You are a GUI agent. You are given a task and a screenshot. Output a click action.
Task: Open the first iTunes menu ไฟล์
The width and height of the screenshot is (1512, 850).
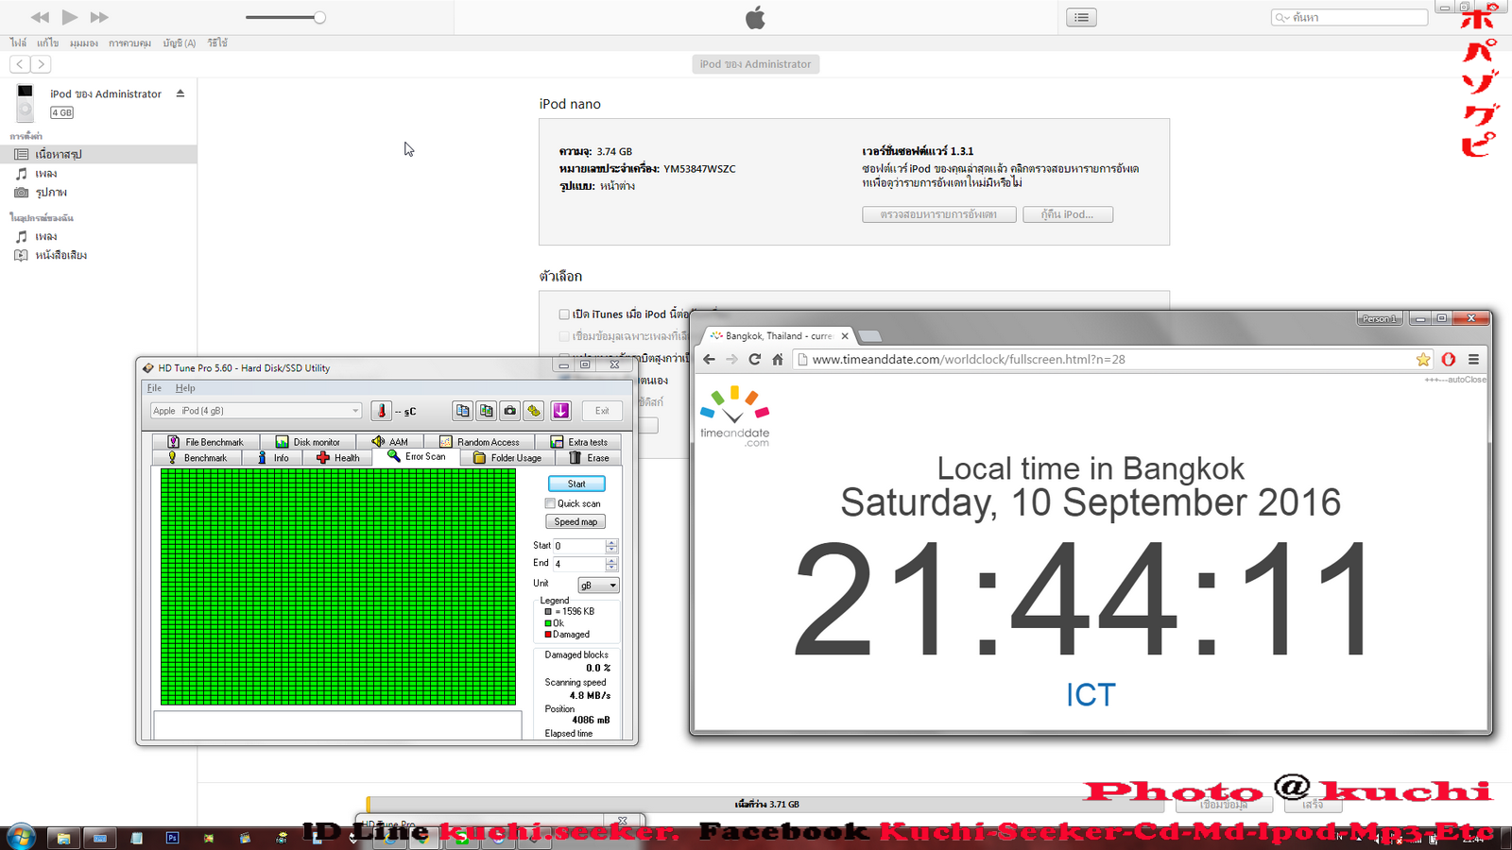pos(18,43)
